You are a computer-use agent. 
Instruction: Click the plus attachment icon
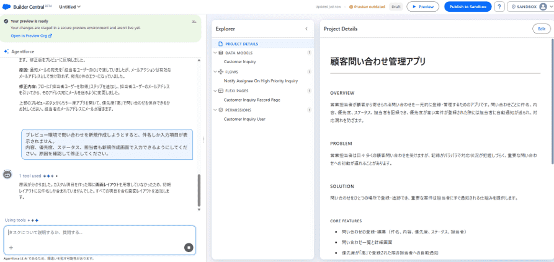[x=11, y=248]
